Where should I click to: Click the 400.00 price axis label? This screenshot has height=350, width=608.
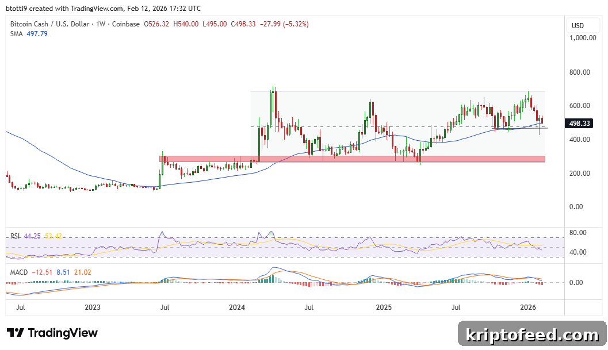pos(580,140)
